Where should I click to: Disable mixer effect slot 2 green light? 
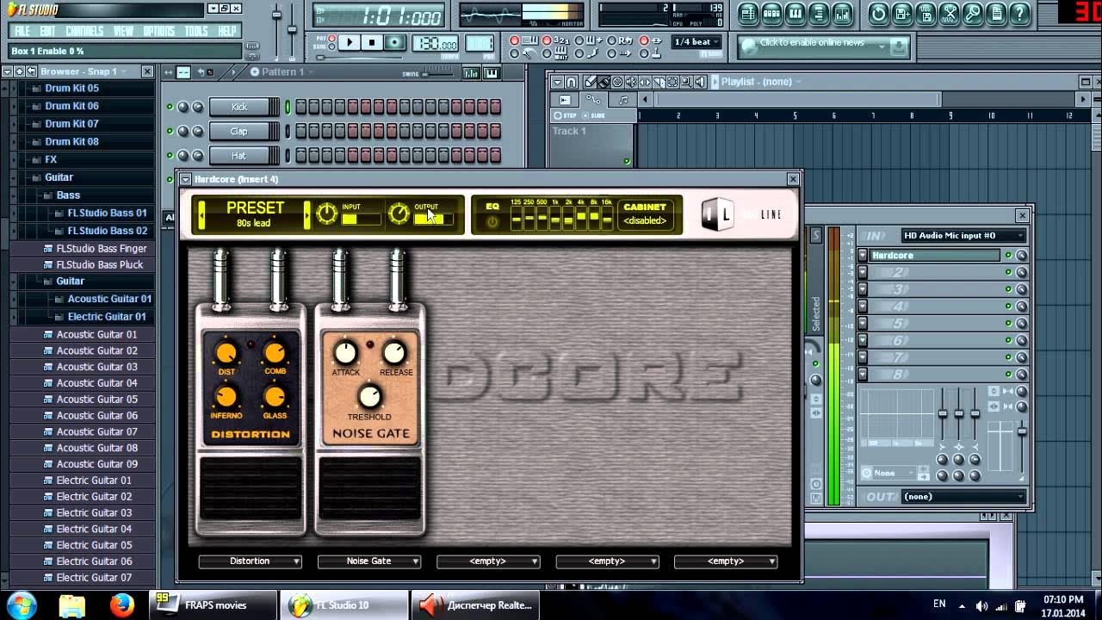click(1008, 272)
